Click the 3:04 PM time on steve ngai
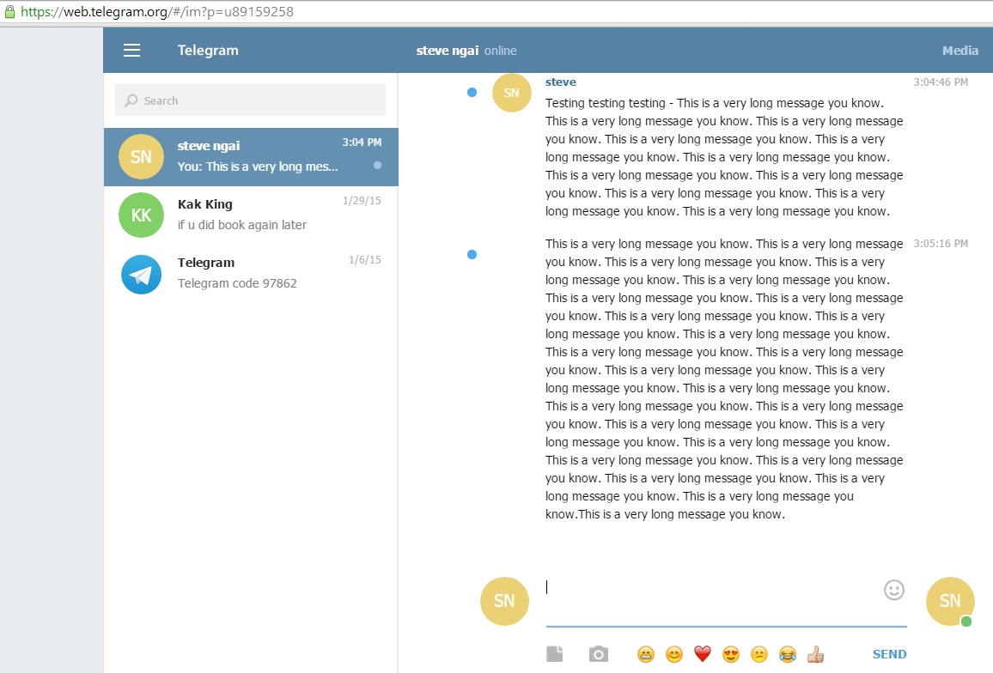 (362, 142)
